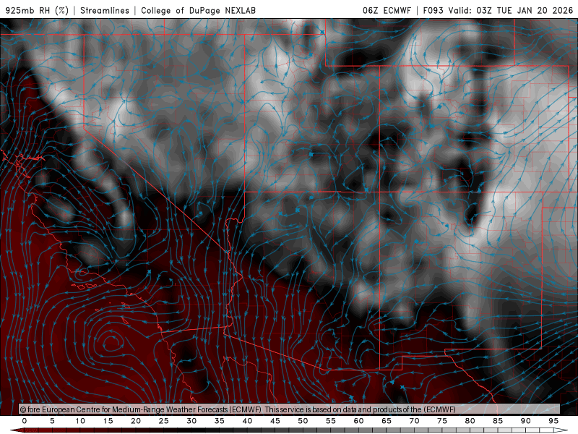Click the 'F093' forecast hour label
This screenshot has height=434, width=578.
pos(433,10)
